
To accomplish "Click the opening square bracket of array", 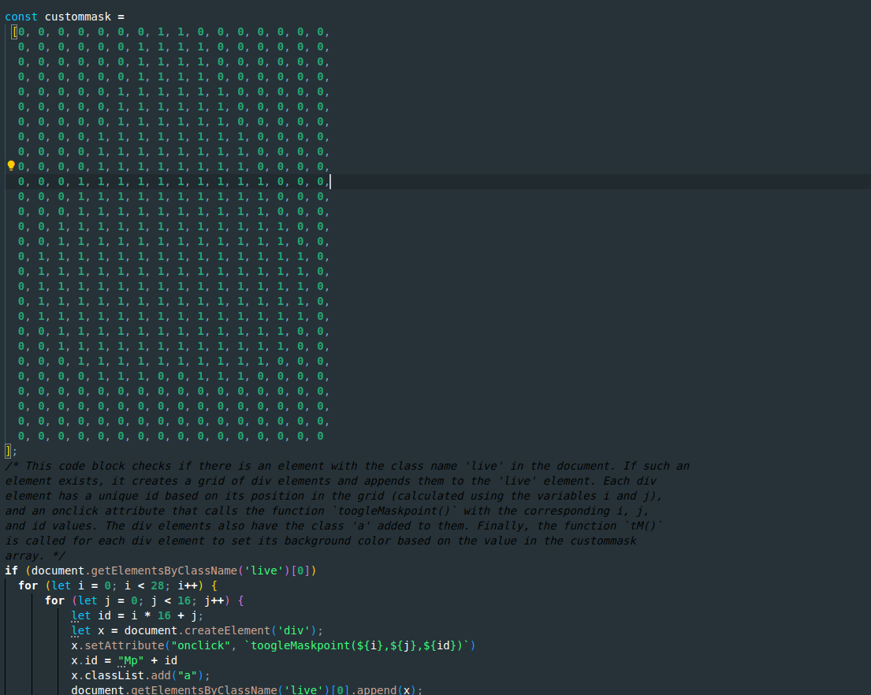I will coord(14,32).
